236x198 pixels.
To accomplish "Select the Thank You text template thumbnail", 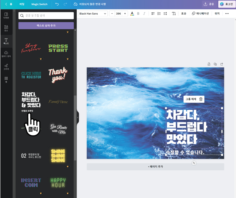I will tap(58, 75).
